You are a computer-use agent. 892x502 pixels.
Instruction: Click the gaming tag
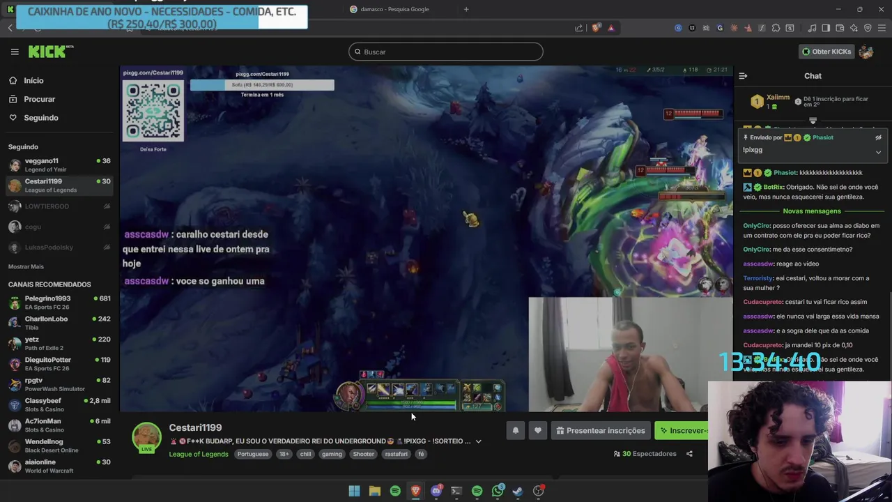(332, 454)
